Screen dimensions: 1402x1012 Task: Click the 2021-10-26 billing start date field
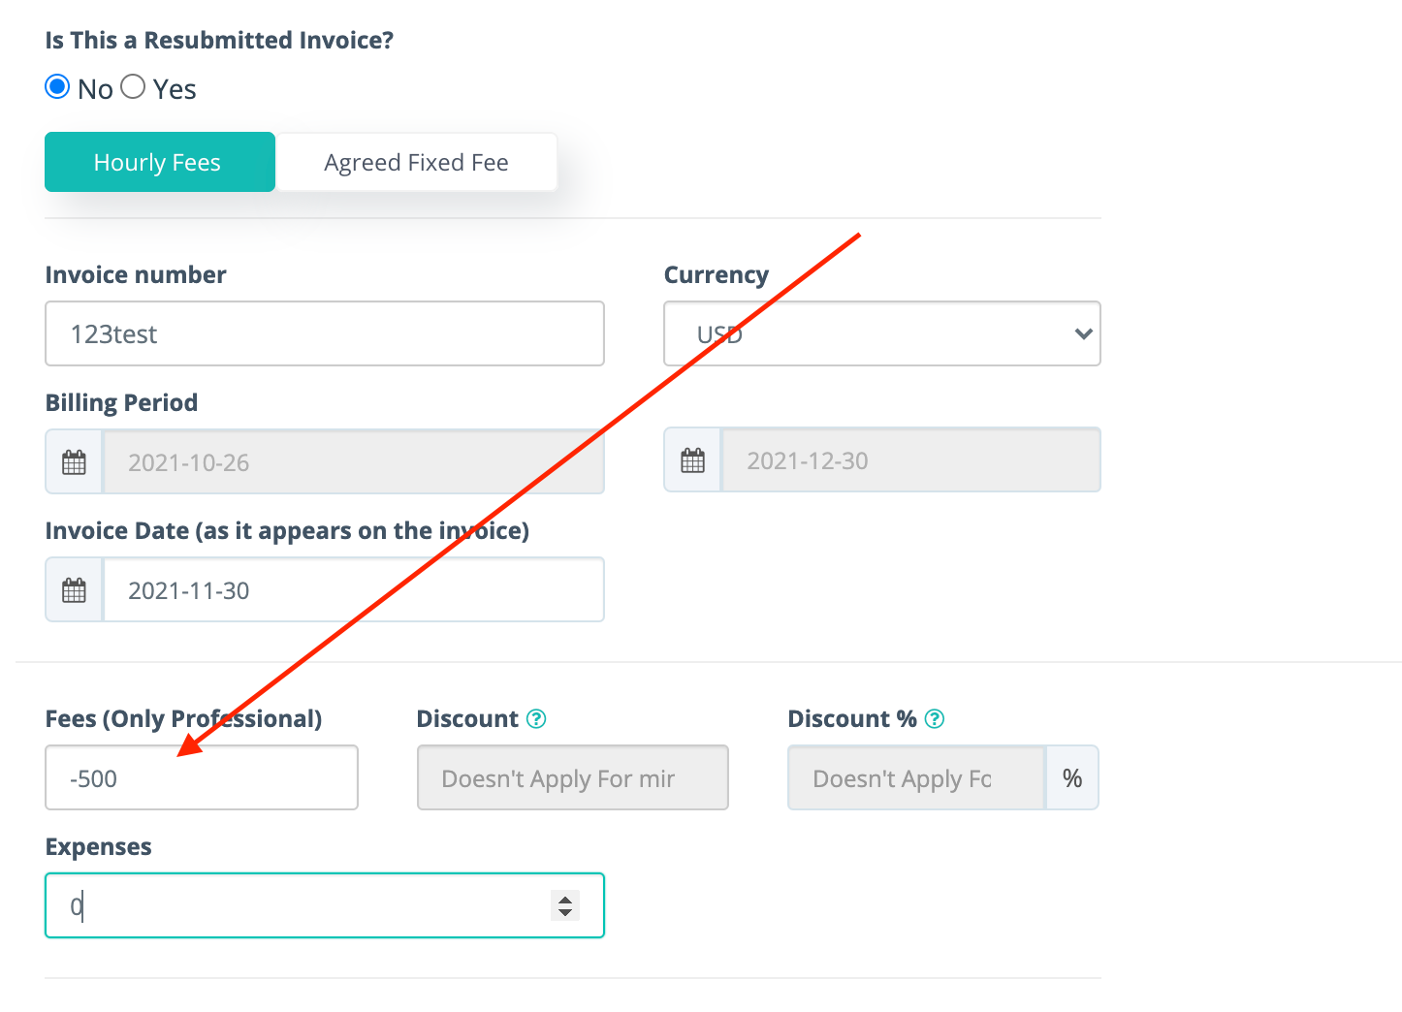pos(354,462)
